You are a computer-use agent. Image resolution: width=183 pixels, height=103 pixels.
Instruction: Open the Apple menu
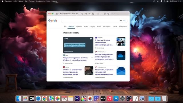[3, 1]
